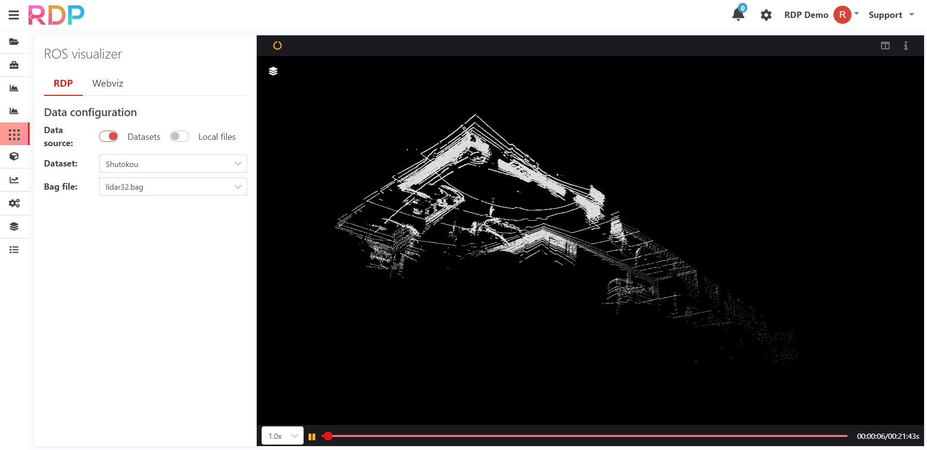Viewport: 927px width, 450px height.
Task: Open the folder icon in sidebar
Action: tap(14, 42)
